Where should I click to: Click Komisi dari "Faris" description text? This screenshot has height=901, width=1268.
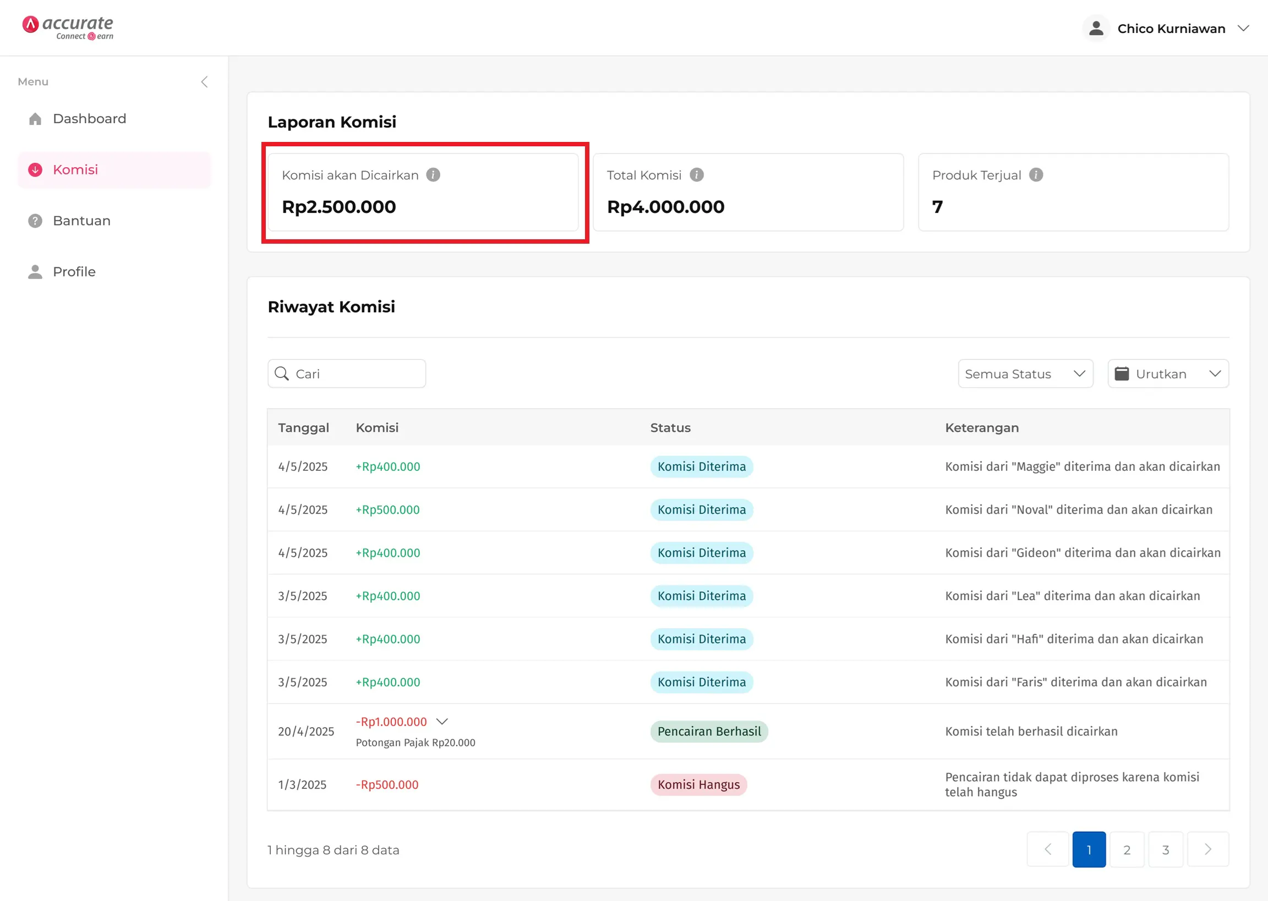(1075, 682)
